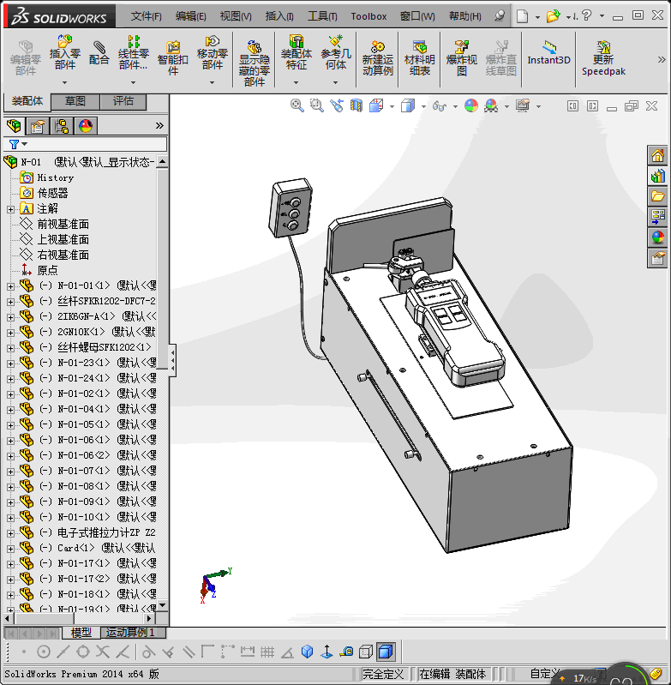Expand Move Component dropdown arrow
Screen dimensions: 671x685
[x=213, y=82]
